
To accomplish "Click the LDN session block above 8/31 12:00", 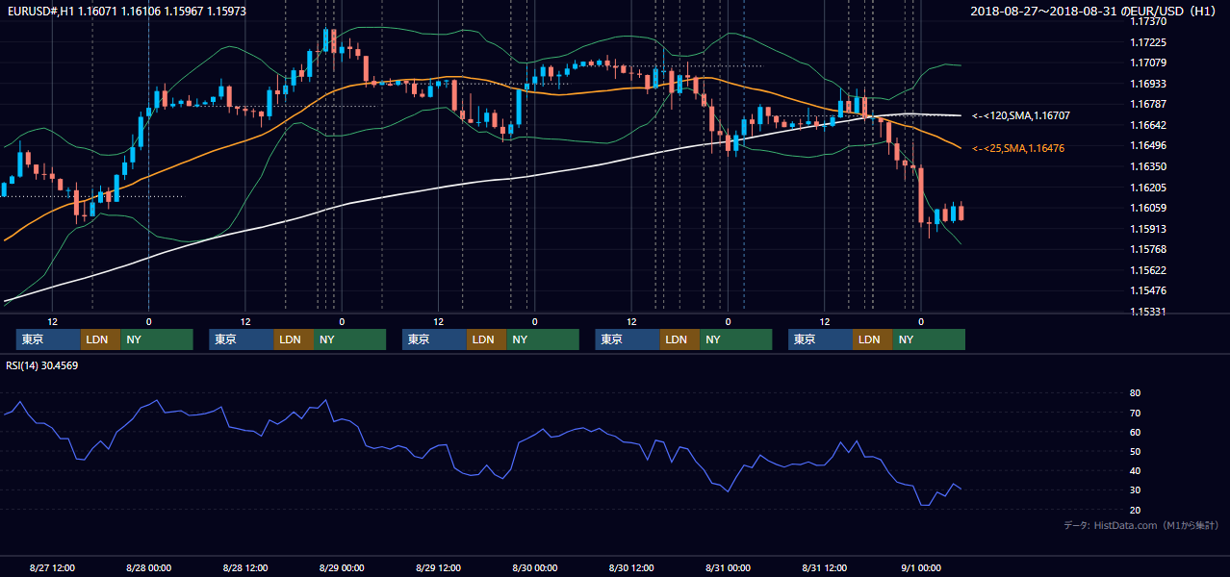I will [872, 339].
